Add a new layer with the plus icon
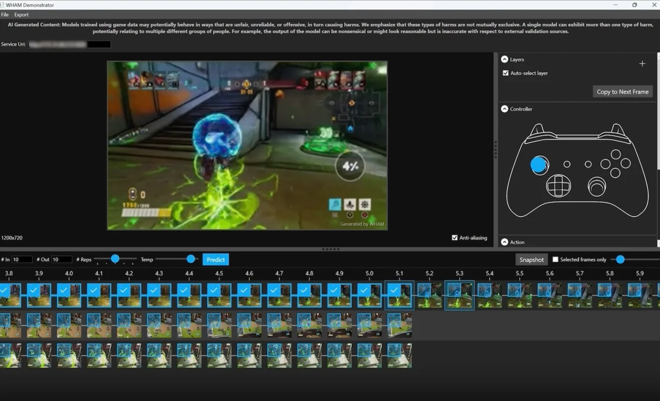Viewport: 660px width, 401px height. tap(643, 64)
